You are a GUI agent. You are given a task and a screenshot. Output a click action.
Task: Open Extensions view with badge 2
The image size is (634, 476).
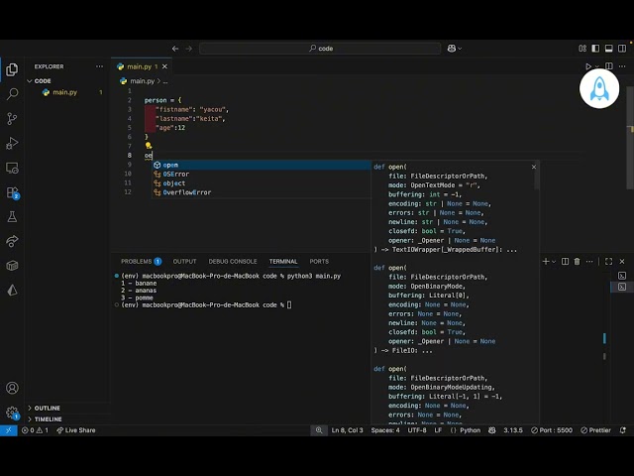(x=12, y=192)
